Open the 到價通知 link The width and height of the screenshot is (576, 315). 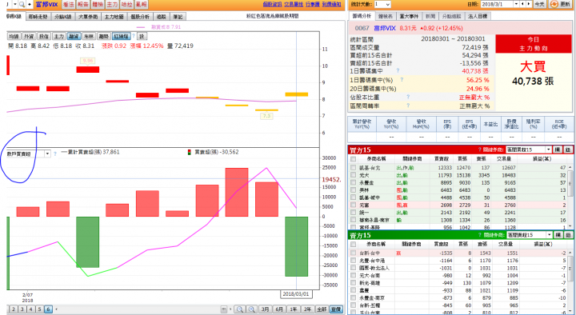click(331, 4)
